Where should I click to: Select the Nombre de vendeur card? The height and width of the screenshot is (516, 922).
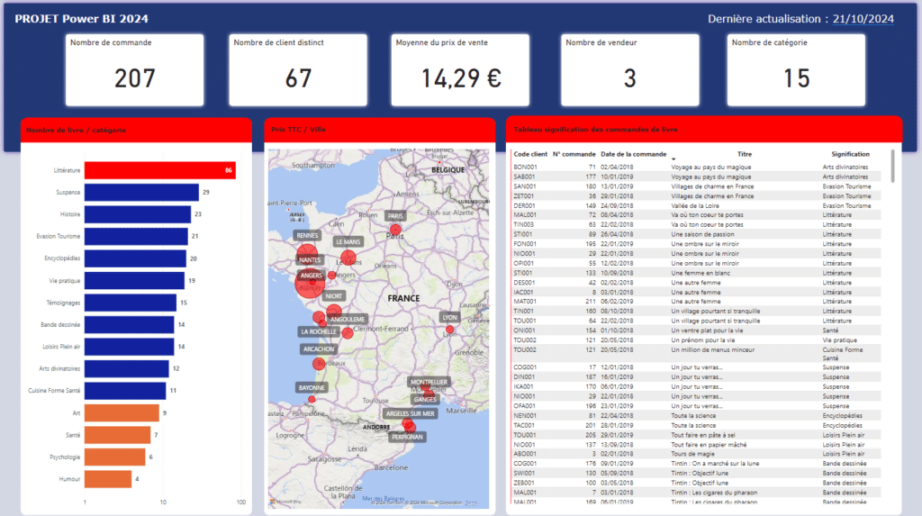coord(629,70)
